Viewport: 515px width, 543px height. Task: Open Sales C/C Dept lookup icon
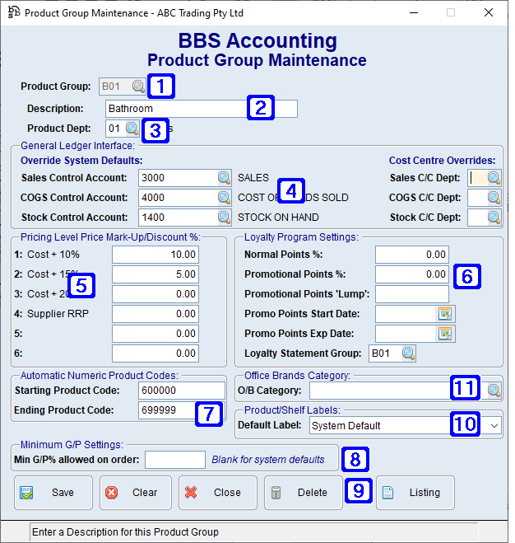point(494,178)
